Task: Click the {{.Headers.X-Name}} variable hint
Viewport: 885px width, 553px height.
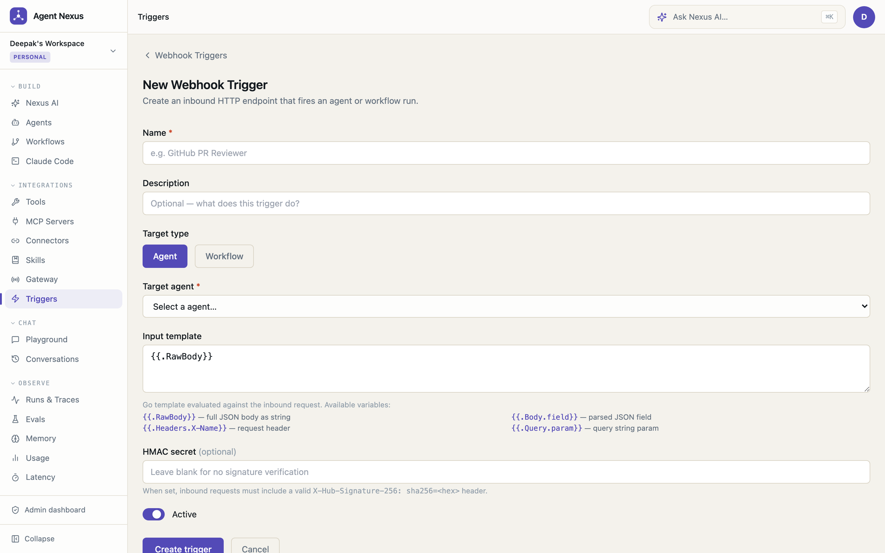Action: coord(185,428)
